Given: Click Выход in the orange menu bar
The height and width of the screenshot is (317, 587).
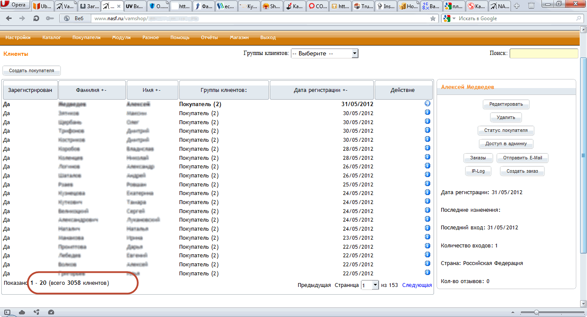Looking at the screenshot, I should 268,37.
